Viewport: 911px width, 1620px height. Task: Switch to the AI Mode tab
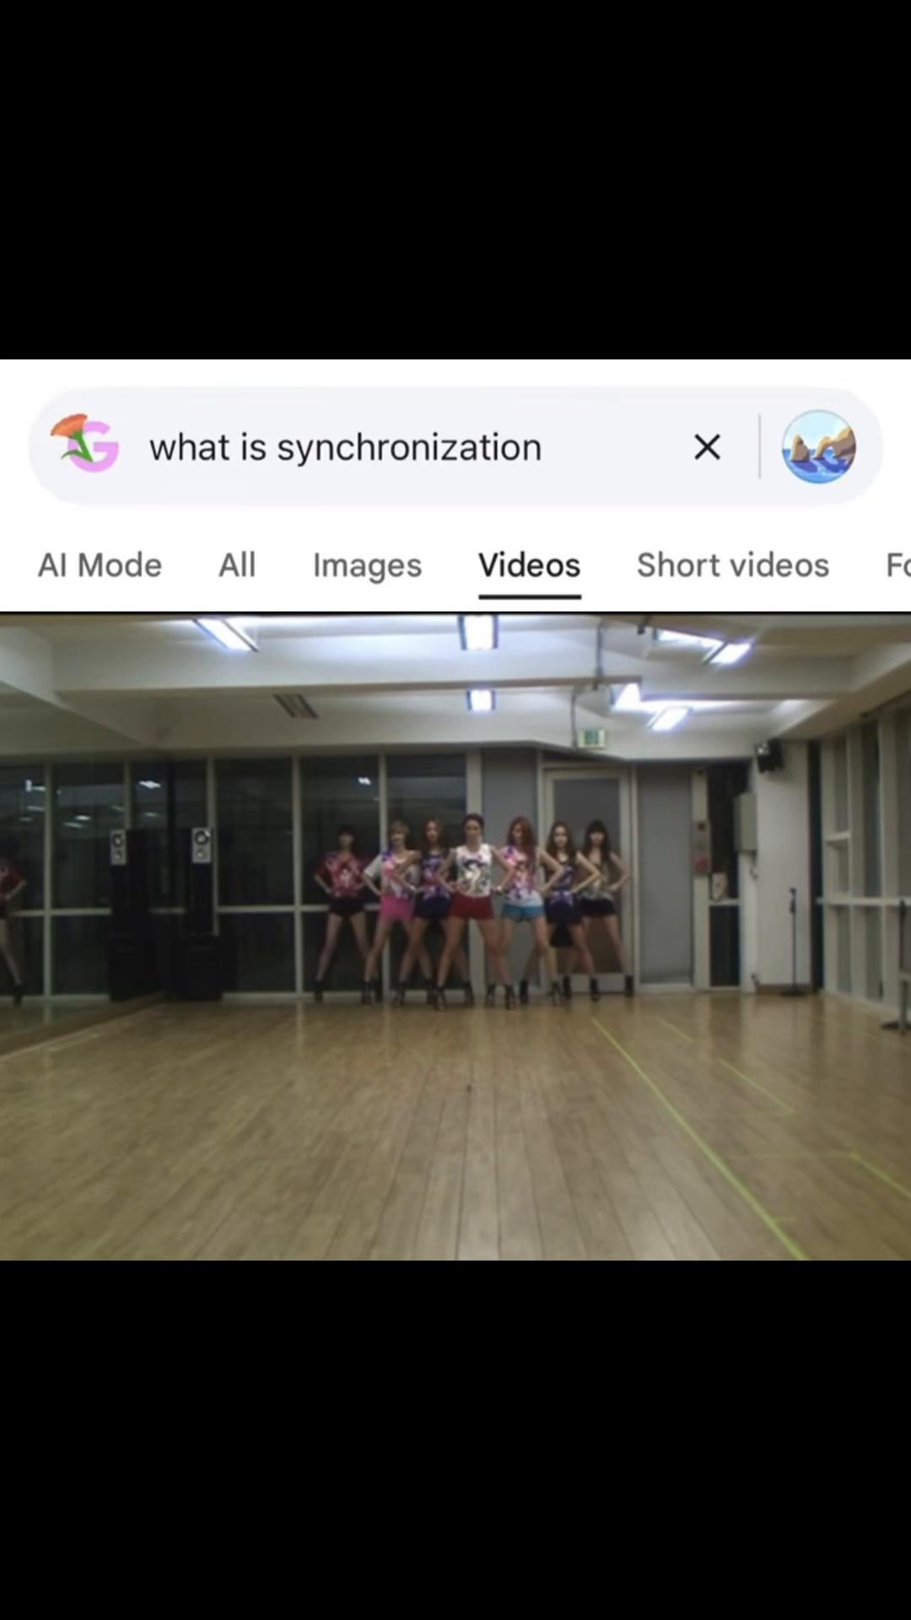click(x=100, y=564)
